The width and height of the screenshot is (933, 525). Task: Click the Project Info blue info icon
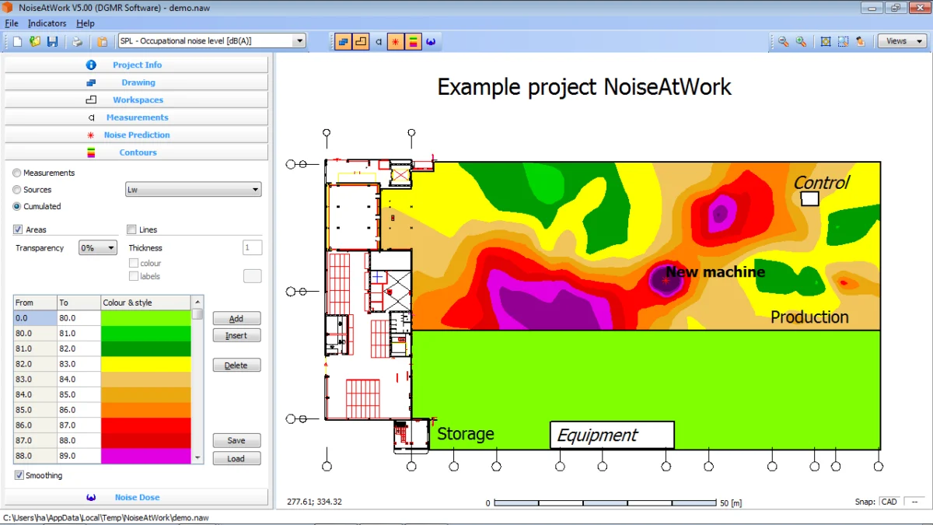tap(91, 65)
